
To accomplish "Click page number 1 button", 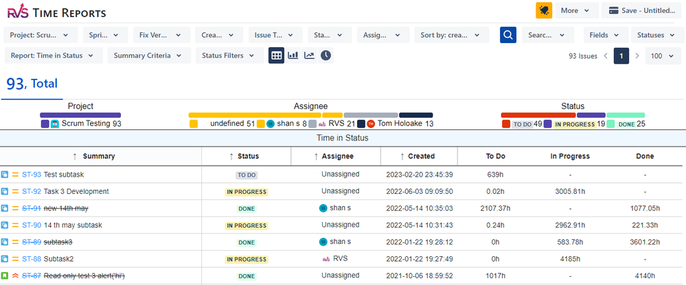I will (x=621, y=56).
